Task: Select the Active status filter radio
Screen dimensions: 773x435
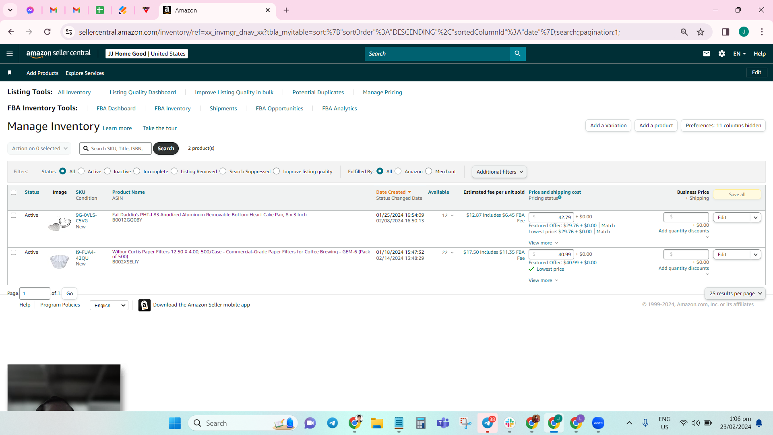Action: [81, 171]
